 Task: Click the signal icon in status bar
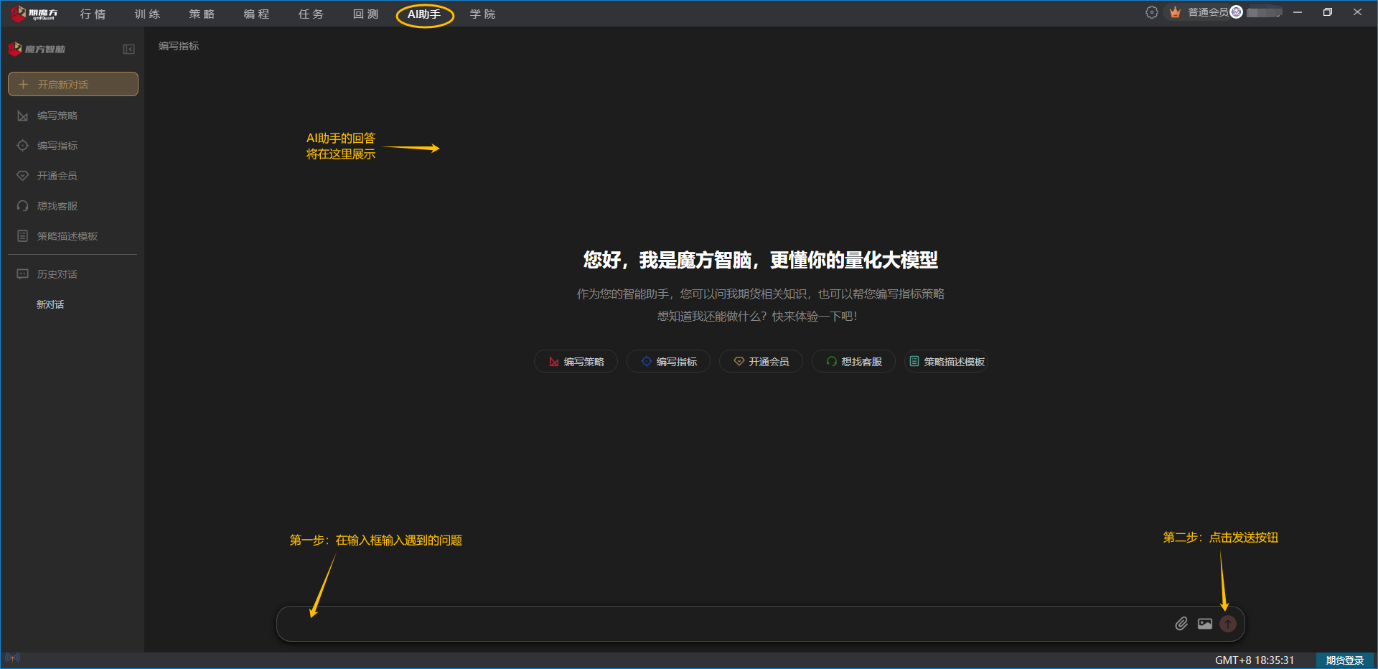(12, 658)
